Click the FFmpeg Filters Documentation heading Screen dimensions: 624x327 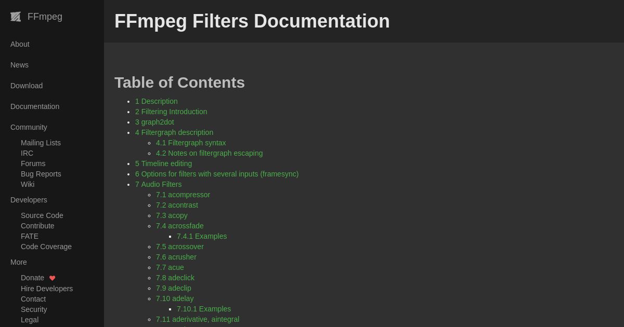click(x=252, y=21)
